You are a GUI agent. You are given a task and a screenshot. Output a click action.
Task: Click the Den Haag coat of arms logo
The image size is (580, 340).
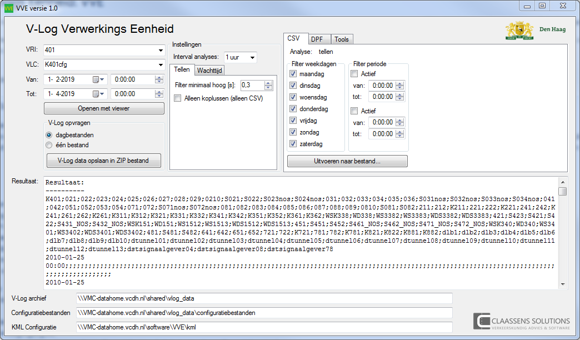click(519, 31)
